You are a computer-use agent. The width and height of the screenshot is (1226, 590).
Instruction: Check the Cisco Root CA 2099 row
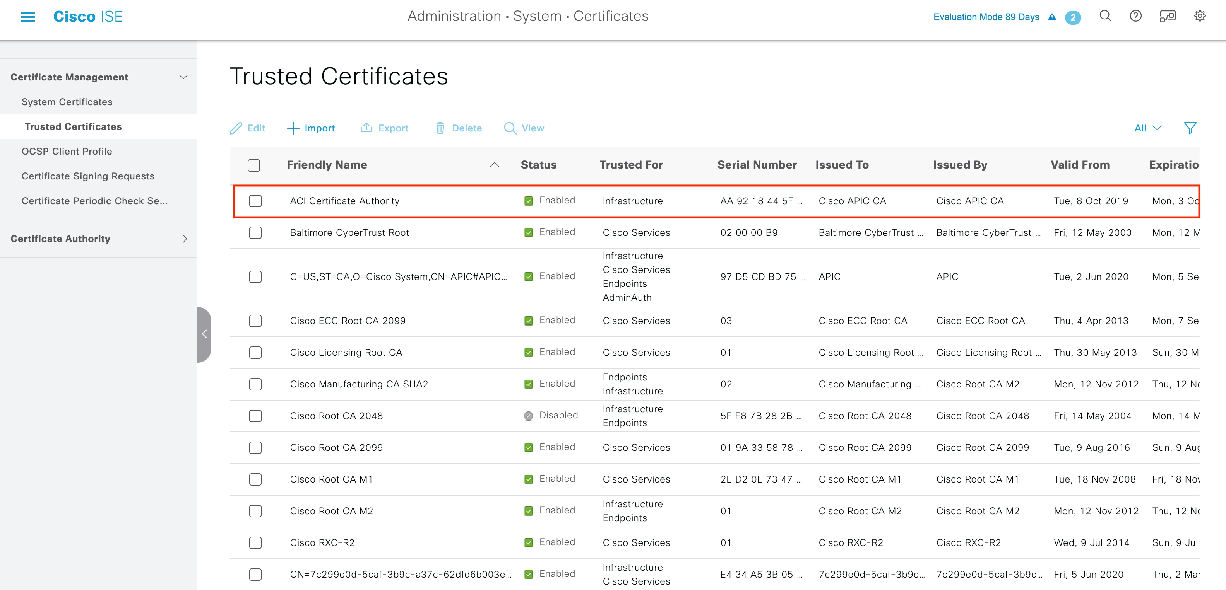[255, 447]
